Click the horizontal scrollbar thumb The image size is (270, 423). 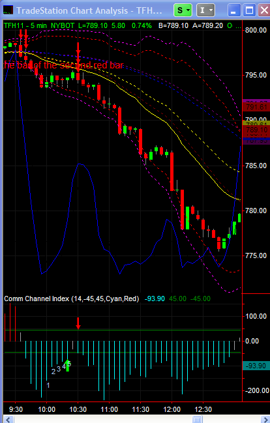pos(197,420)
